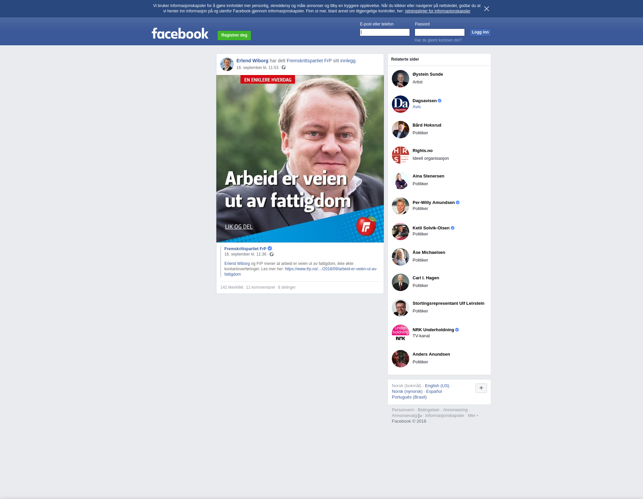Switch language to English (US)
The width and height of the screenshot is (643, 499).
(x=437, y=386)
